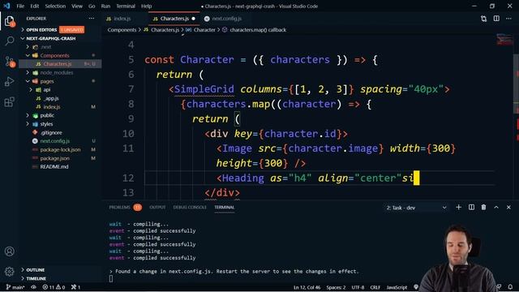
Task: Open the Run and Debug view
Action: [x=9, y=81]
